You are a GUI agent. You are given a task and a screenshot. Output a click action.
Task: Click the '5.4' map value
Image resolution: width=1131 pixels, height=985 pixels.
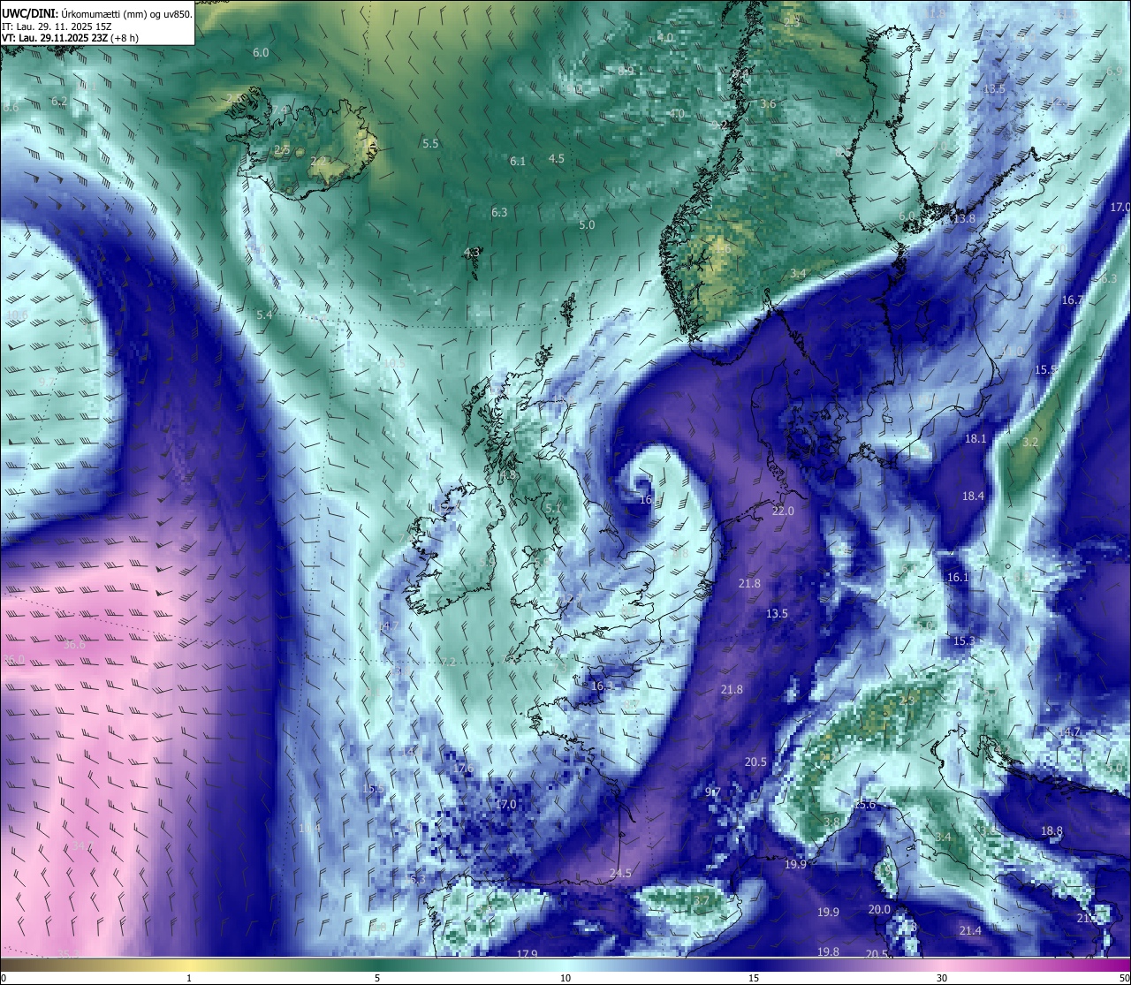pos(264,315)
